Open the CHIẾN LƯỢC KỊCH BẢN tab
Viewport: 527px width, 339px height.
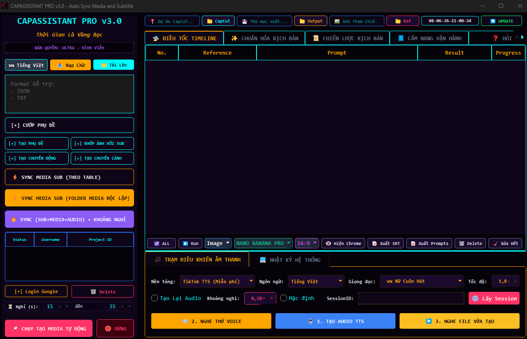coord(347,38)
